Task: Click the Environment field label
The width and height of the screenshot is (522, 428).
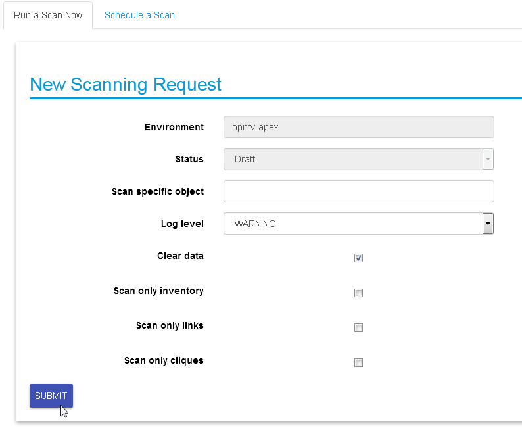Action: click(174, 127)
